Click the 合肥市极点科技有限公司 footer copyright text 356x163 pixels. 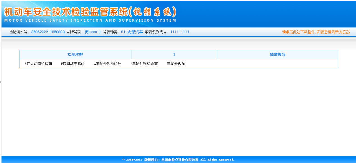point(178,160)
